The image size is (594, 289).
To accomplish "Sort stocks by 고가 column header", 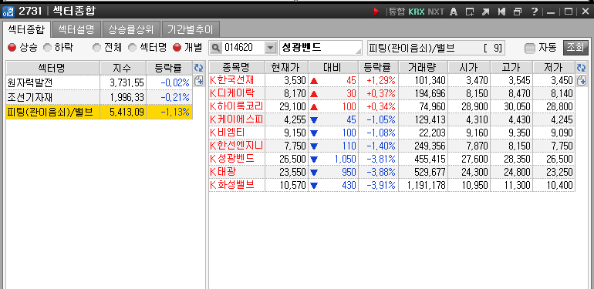I will pos(511,68).
